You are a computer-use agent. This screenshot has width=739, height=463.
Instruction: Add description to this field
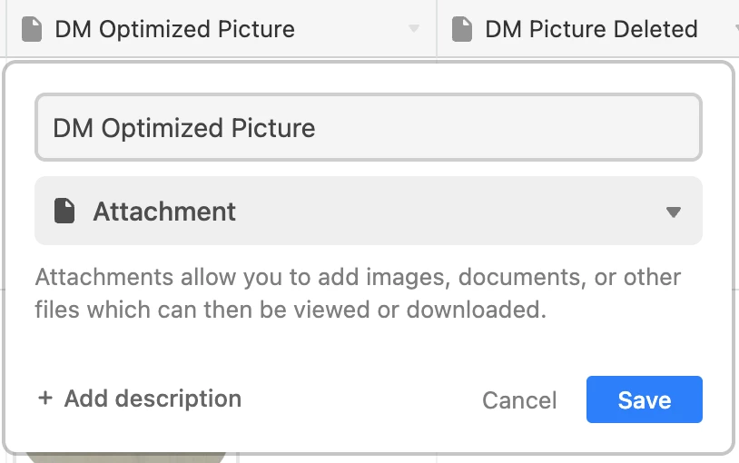click(x=152, y=399)
